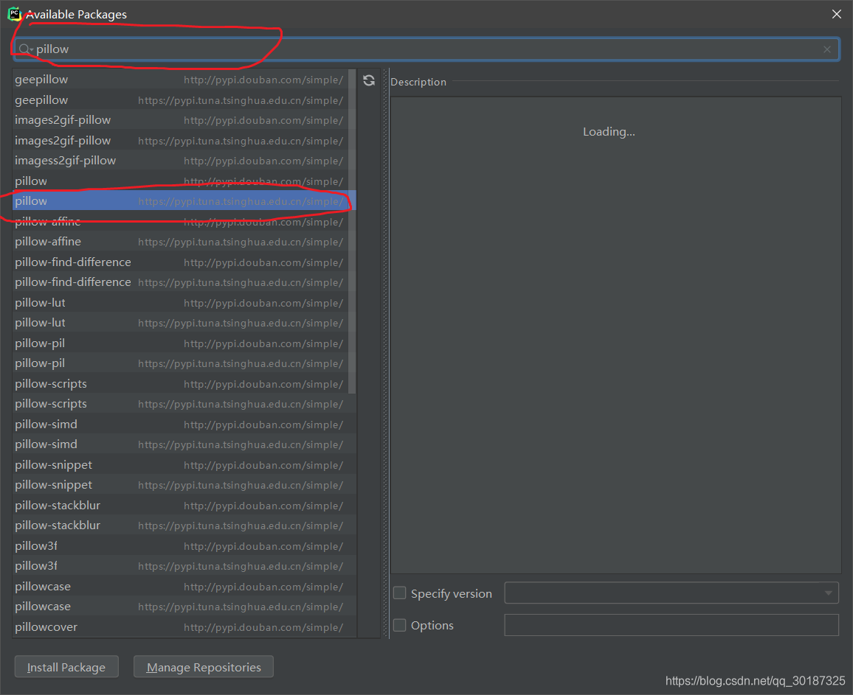
Task: Select pillow-find-difference from douban repository
Action: point(181,262)
